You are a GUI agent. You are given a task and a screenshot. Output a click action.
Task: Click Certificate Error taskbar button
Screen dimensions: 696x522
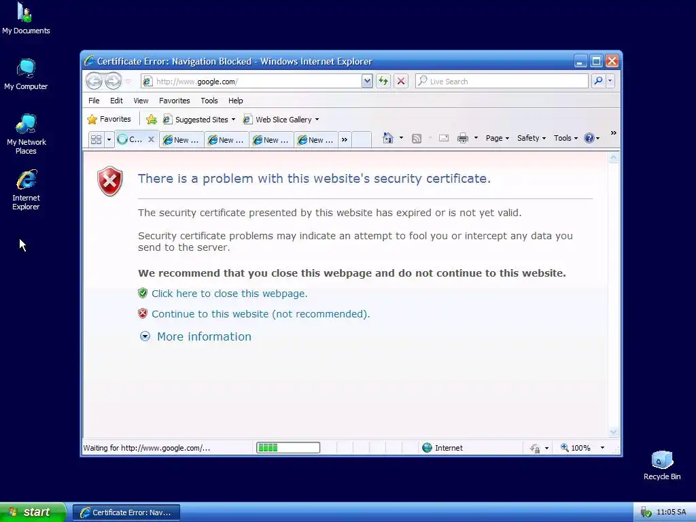coord(126,512)
